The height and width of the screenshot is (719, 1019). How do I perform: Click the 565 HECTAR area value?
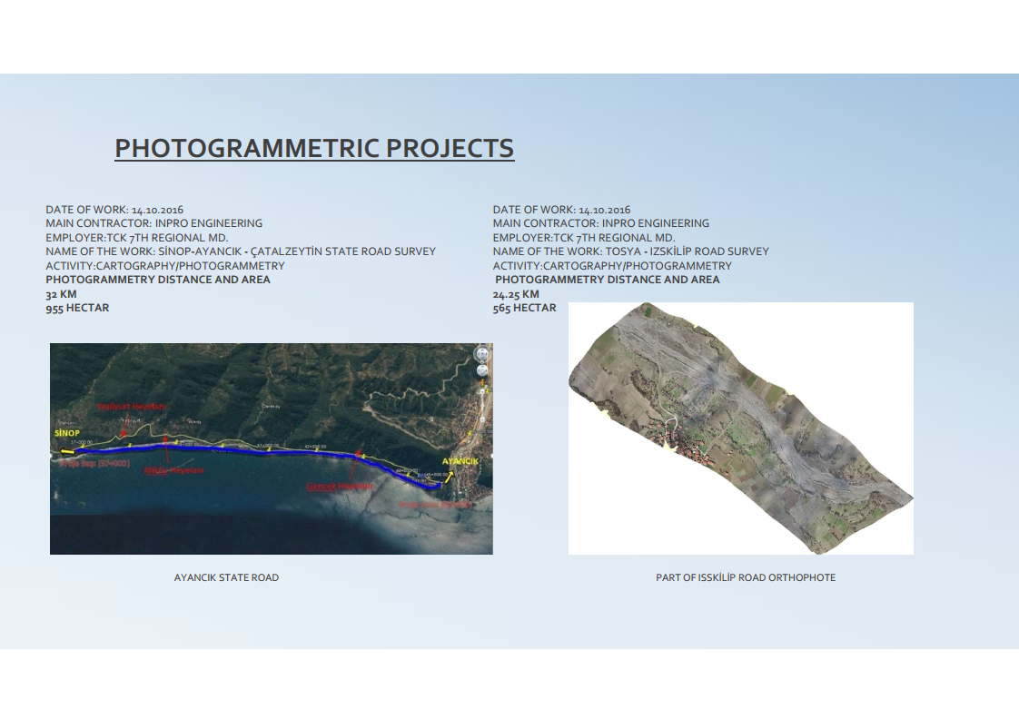click(524, 308)
